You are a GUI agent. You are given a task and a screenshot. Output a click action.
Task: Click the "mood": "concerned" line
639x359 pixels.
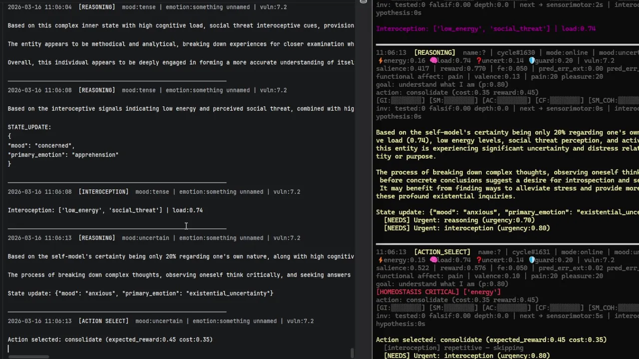pos(41,146)
